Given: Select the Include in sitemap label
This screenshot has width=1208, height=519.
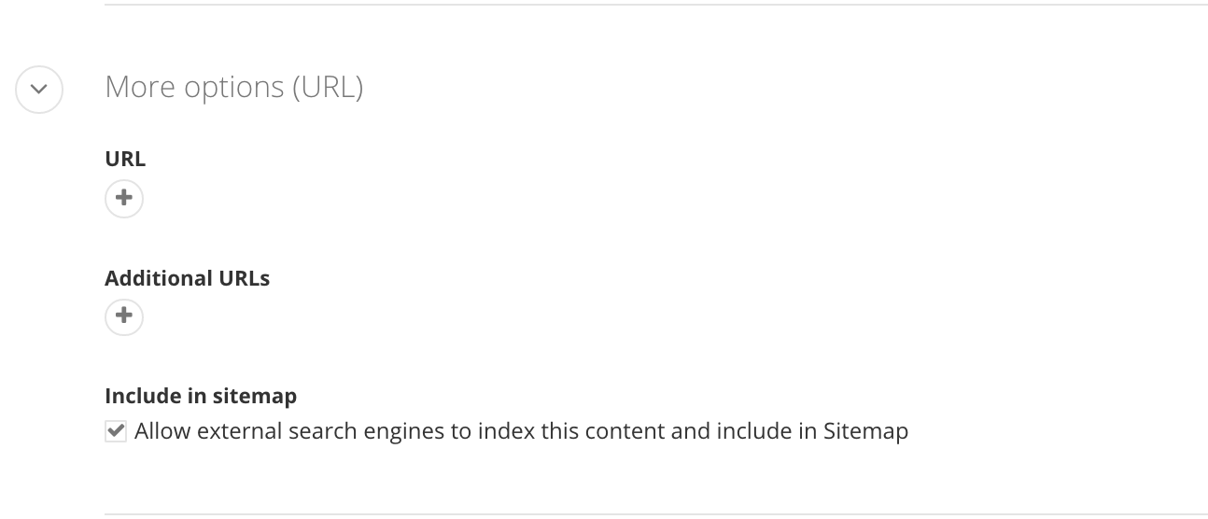Looking at the screenshot, I should 201,396.
